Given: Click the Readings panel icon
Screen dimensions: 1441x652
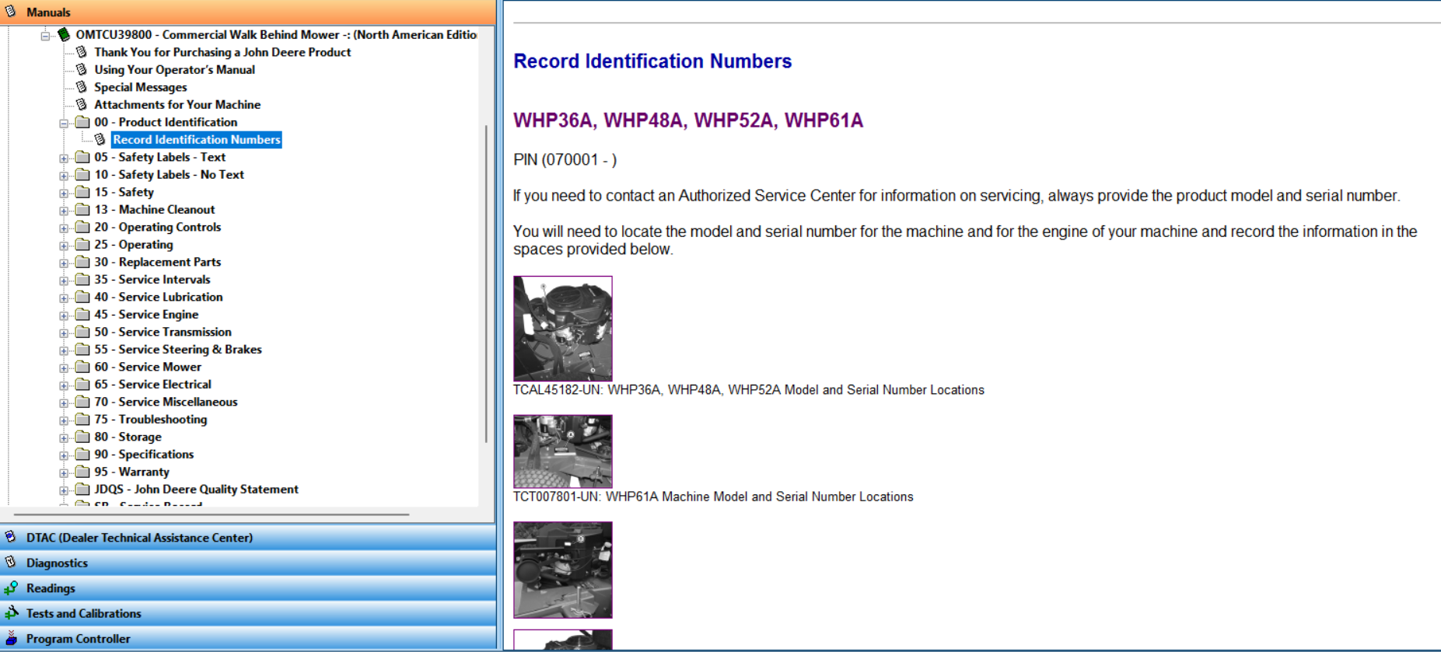Looking at the screenshot, I should point(11,588).
